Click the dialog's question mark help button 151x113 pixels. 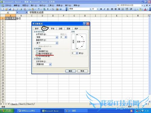pyautogui.click(x=84, y=24)
